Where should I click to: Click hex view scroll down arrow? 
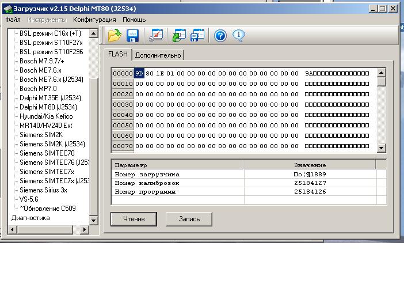click(x=382, y=148)
